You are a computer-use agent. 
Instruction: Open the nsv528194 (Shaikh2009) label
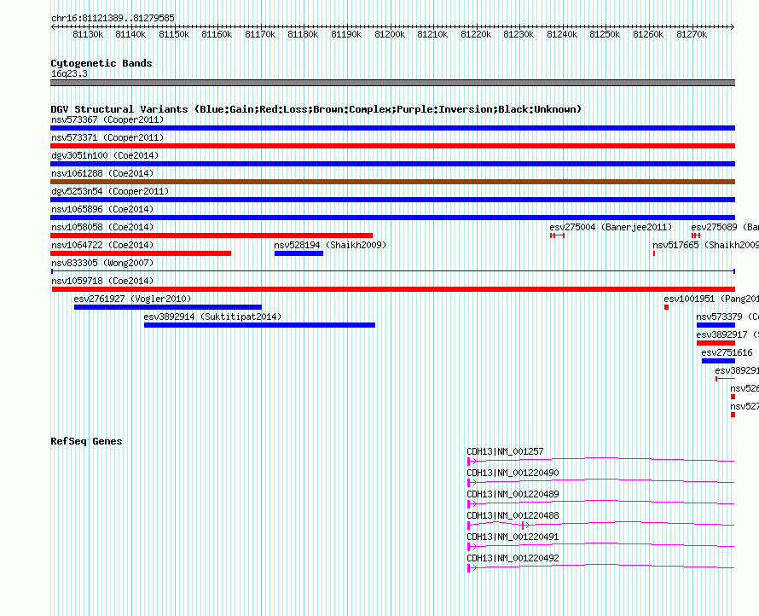coord(330,245)
